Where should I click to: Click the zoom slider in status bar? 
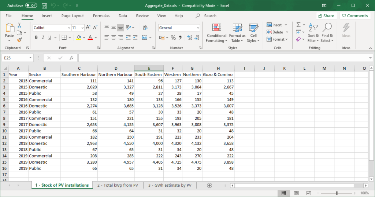337,193
